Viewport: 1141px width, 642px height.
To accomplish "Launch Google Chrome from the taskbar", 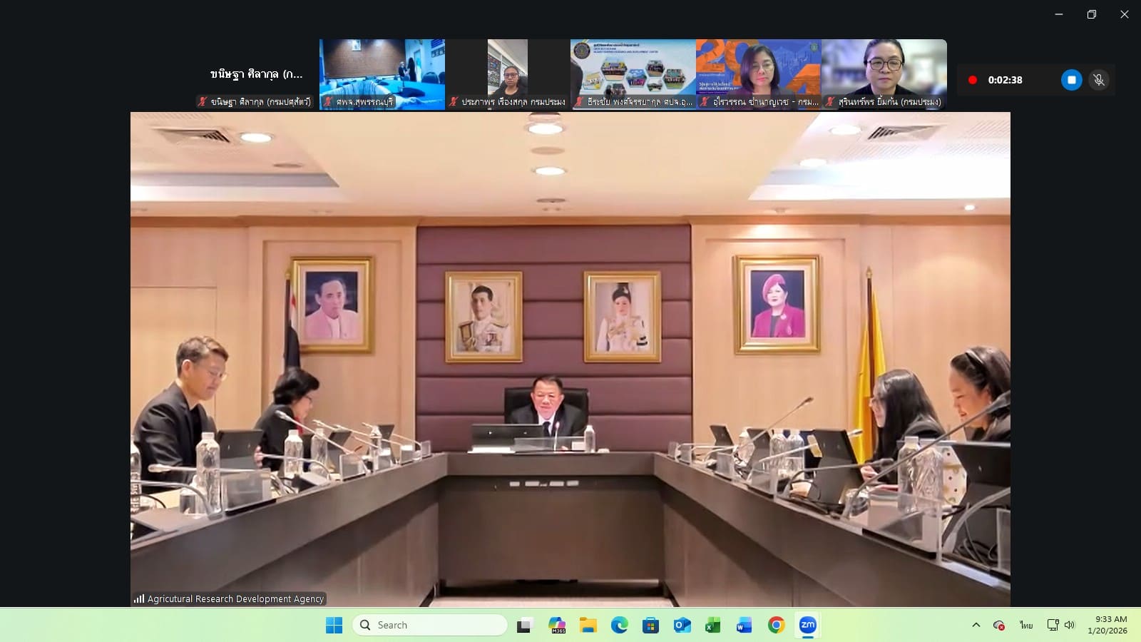I will tap(776, 626).
